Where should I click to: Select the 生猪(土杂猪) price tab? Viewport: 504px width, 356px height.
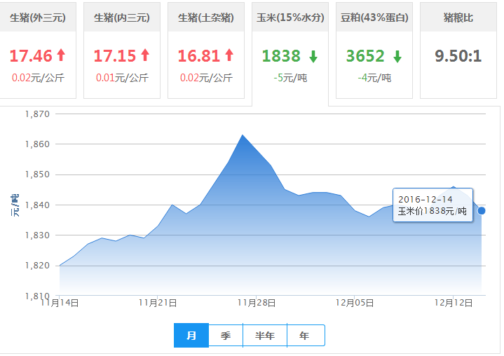coord(206,50)
